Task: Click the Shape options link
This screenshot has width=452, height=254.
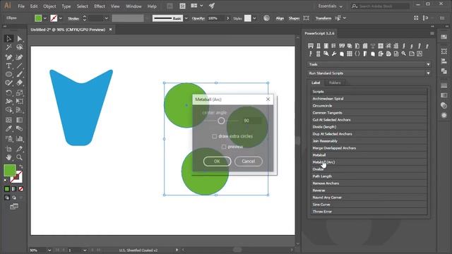Action: (294, 18)
